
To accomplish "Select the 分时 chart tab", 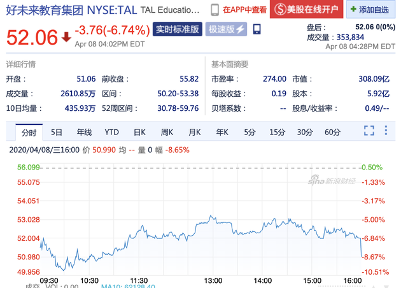I will tap(29, 133).
